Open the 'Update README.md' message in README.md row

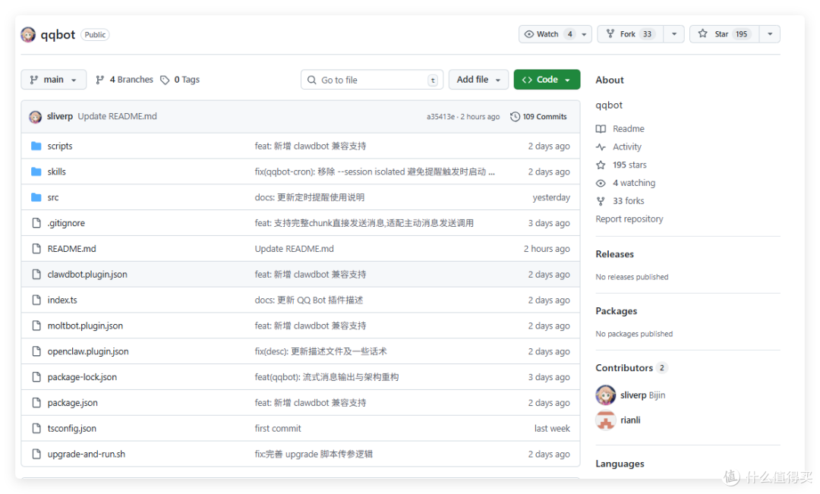(294, 249)
